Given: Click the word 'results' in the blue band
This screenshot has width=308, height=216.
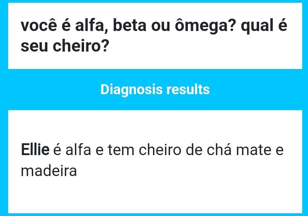Looking at the screenshot, I should (x=188, y=90).
